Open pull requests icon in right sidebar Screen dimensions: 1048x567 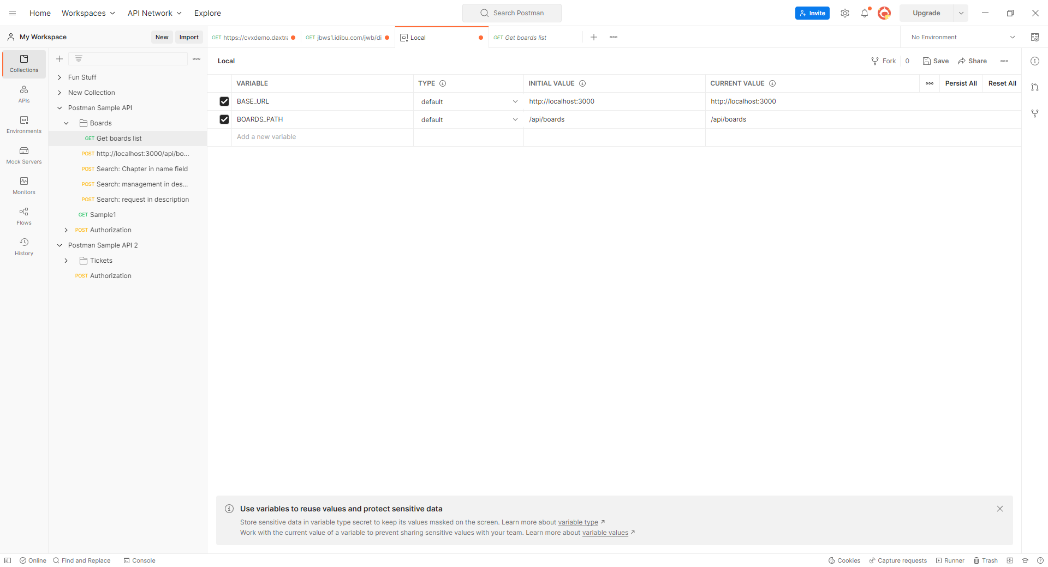pyautogui.click(x=1035, y=87)
